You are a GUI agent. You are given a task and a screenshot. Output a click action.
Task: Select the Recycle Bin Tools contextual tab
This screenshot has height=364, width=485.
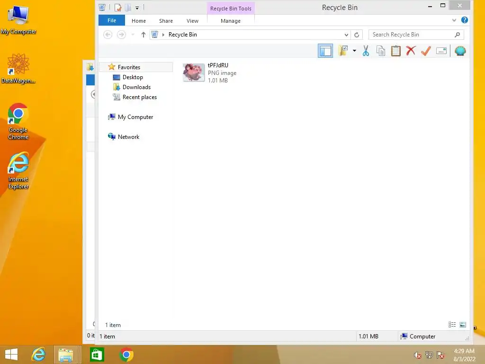[x=231, y=9]
